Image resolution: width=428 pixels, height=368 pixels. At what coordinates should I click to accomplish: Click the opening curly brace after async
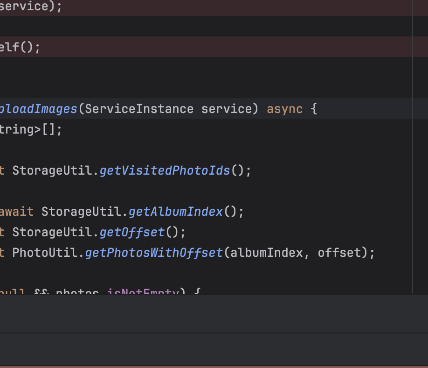tap(314, 109)
